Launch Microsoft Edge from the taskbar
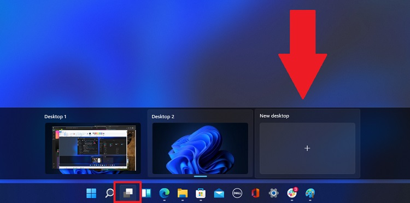Viewport: 410px width, 203px height. coord(165,193)
